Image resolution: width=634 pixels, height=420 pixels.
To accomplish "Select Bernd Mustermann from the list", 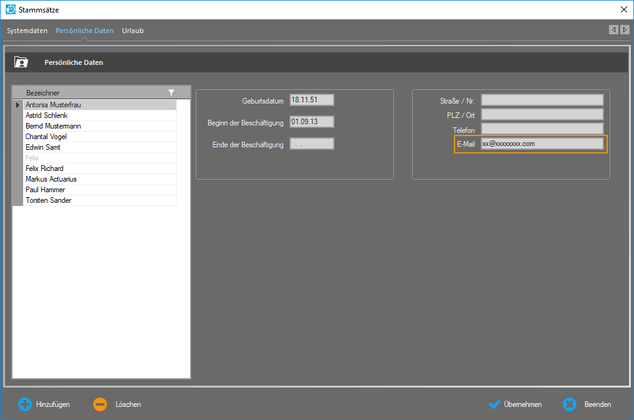I will [53, 126].
